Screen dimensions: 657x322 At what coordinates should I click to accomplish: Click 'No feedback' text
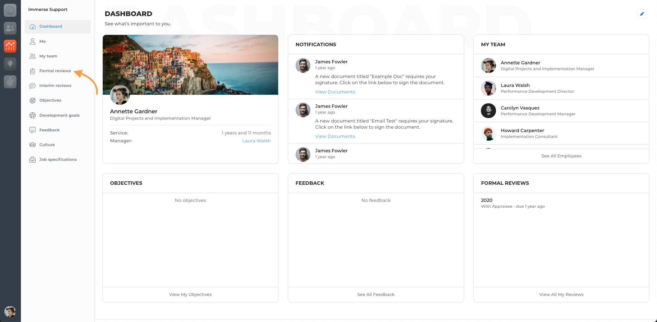click(376, 200)
